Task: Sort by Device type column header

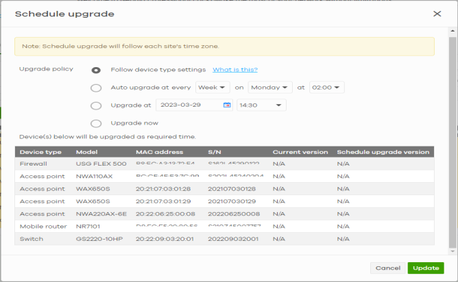Action: pos(40,152)
